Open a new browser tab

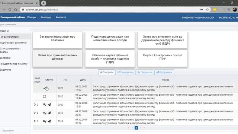(44, 3)
